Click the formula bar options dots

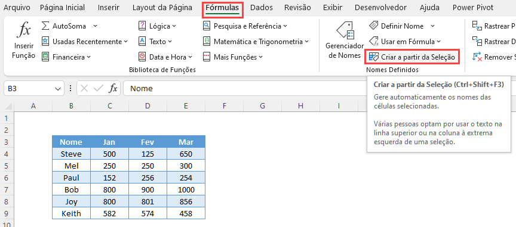pyautogui.click(x=70, y=88)
